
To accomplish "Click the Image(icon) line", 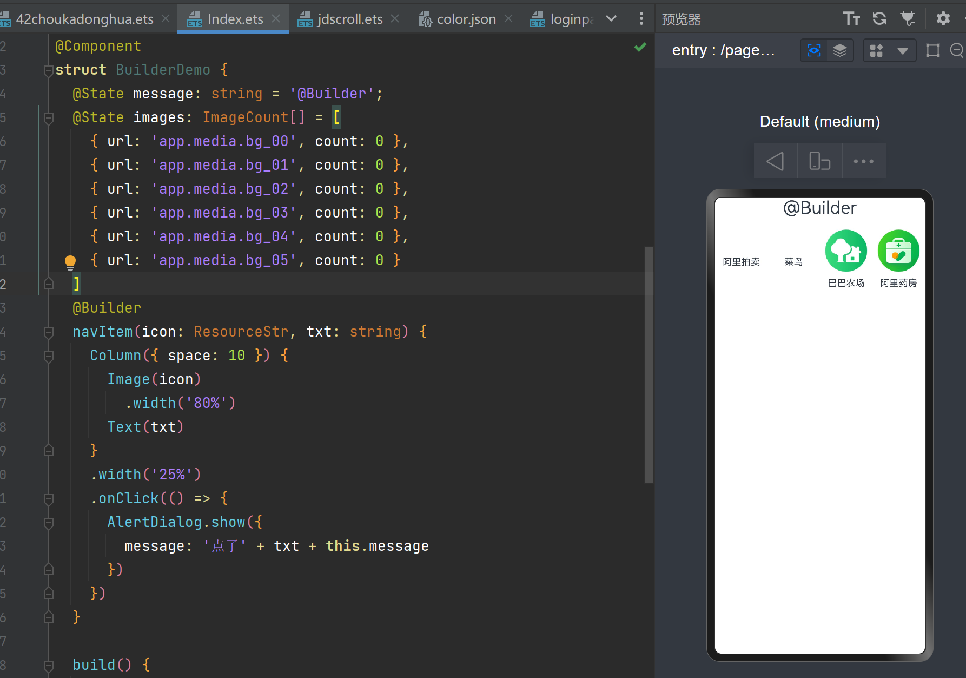I will point(154,379).
